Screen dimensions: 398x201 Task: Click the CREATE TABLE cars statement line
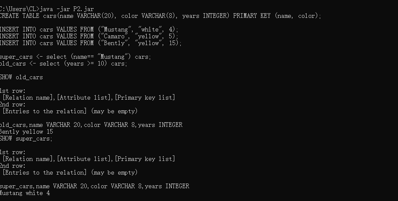pos(160,16)
